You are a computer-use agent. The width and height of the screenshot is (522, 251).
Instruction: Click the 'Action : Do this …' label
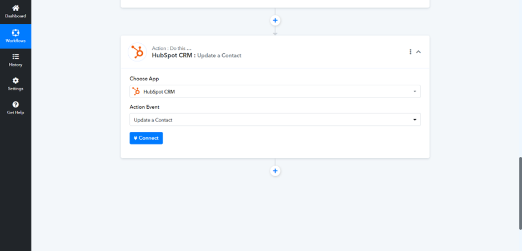[172, 48]
